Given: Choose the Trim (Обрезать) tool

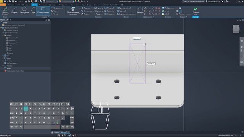Looking at the screenshot, I should [x=98, y=8].
